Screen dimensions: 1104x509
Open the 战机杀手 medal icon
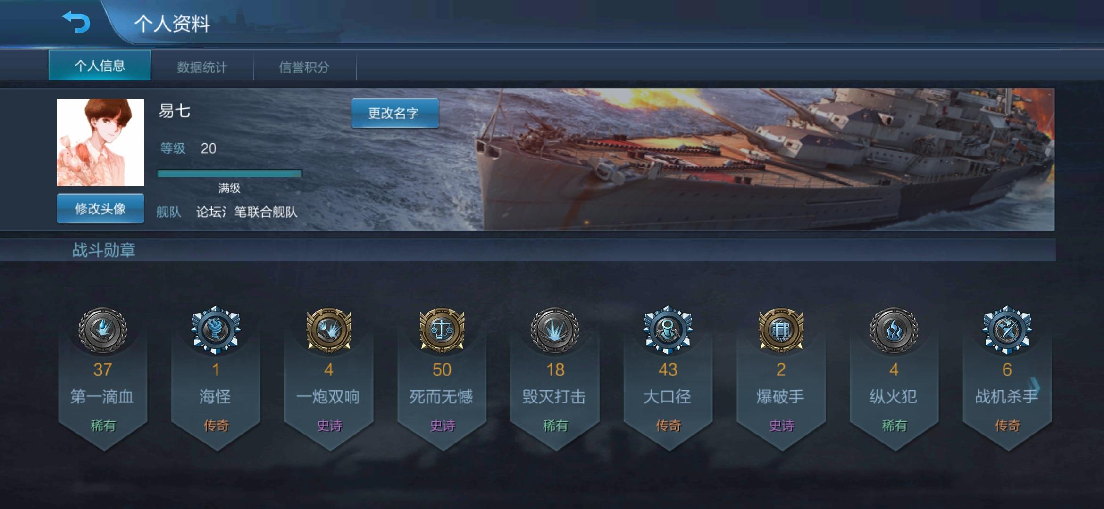[1007, 330]
